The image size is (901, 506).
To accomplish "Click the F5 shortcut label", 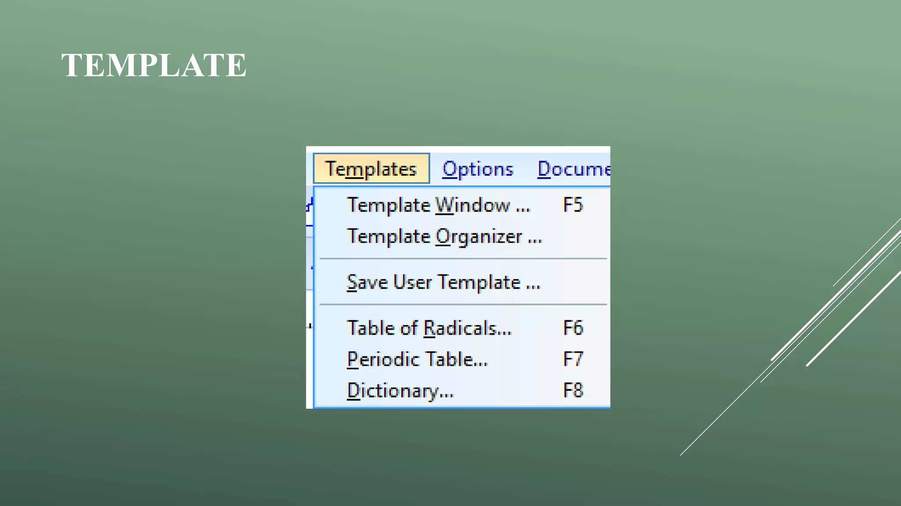I will coord(573,205).
